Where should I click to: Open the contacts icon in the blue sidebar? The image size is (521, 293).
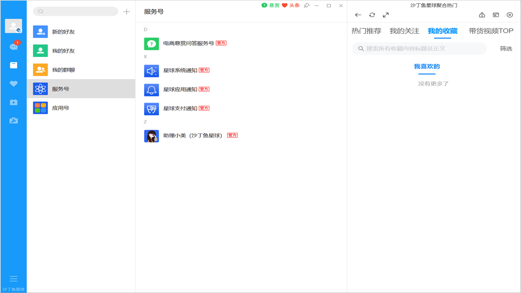tap(13, 64)
